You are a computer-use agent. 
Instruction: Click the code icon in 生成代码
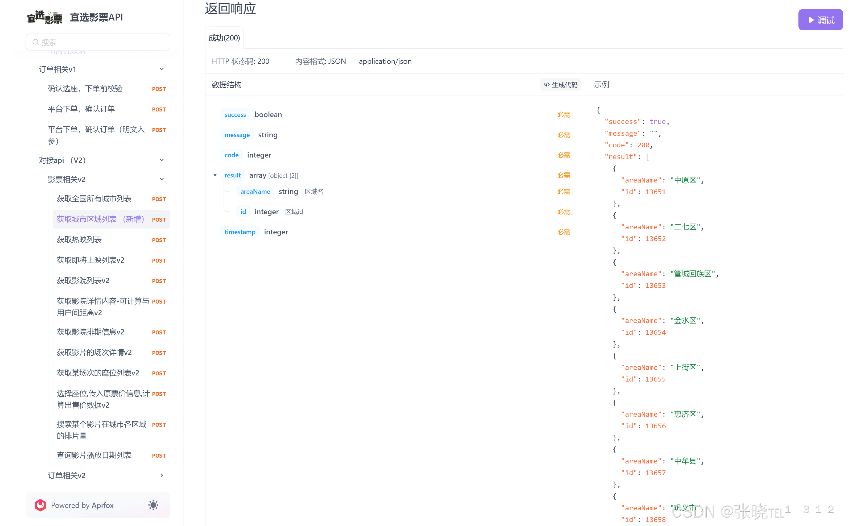pyautogui.click(x=546, y=85)
